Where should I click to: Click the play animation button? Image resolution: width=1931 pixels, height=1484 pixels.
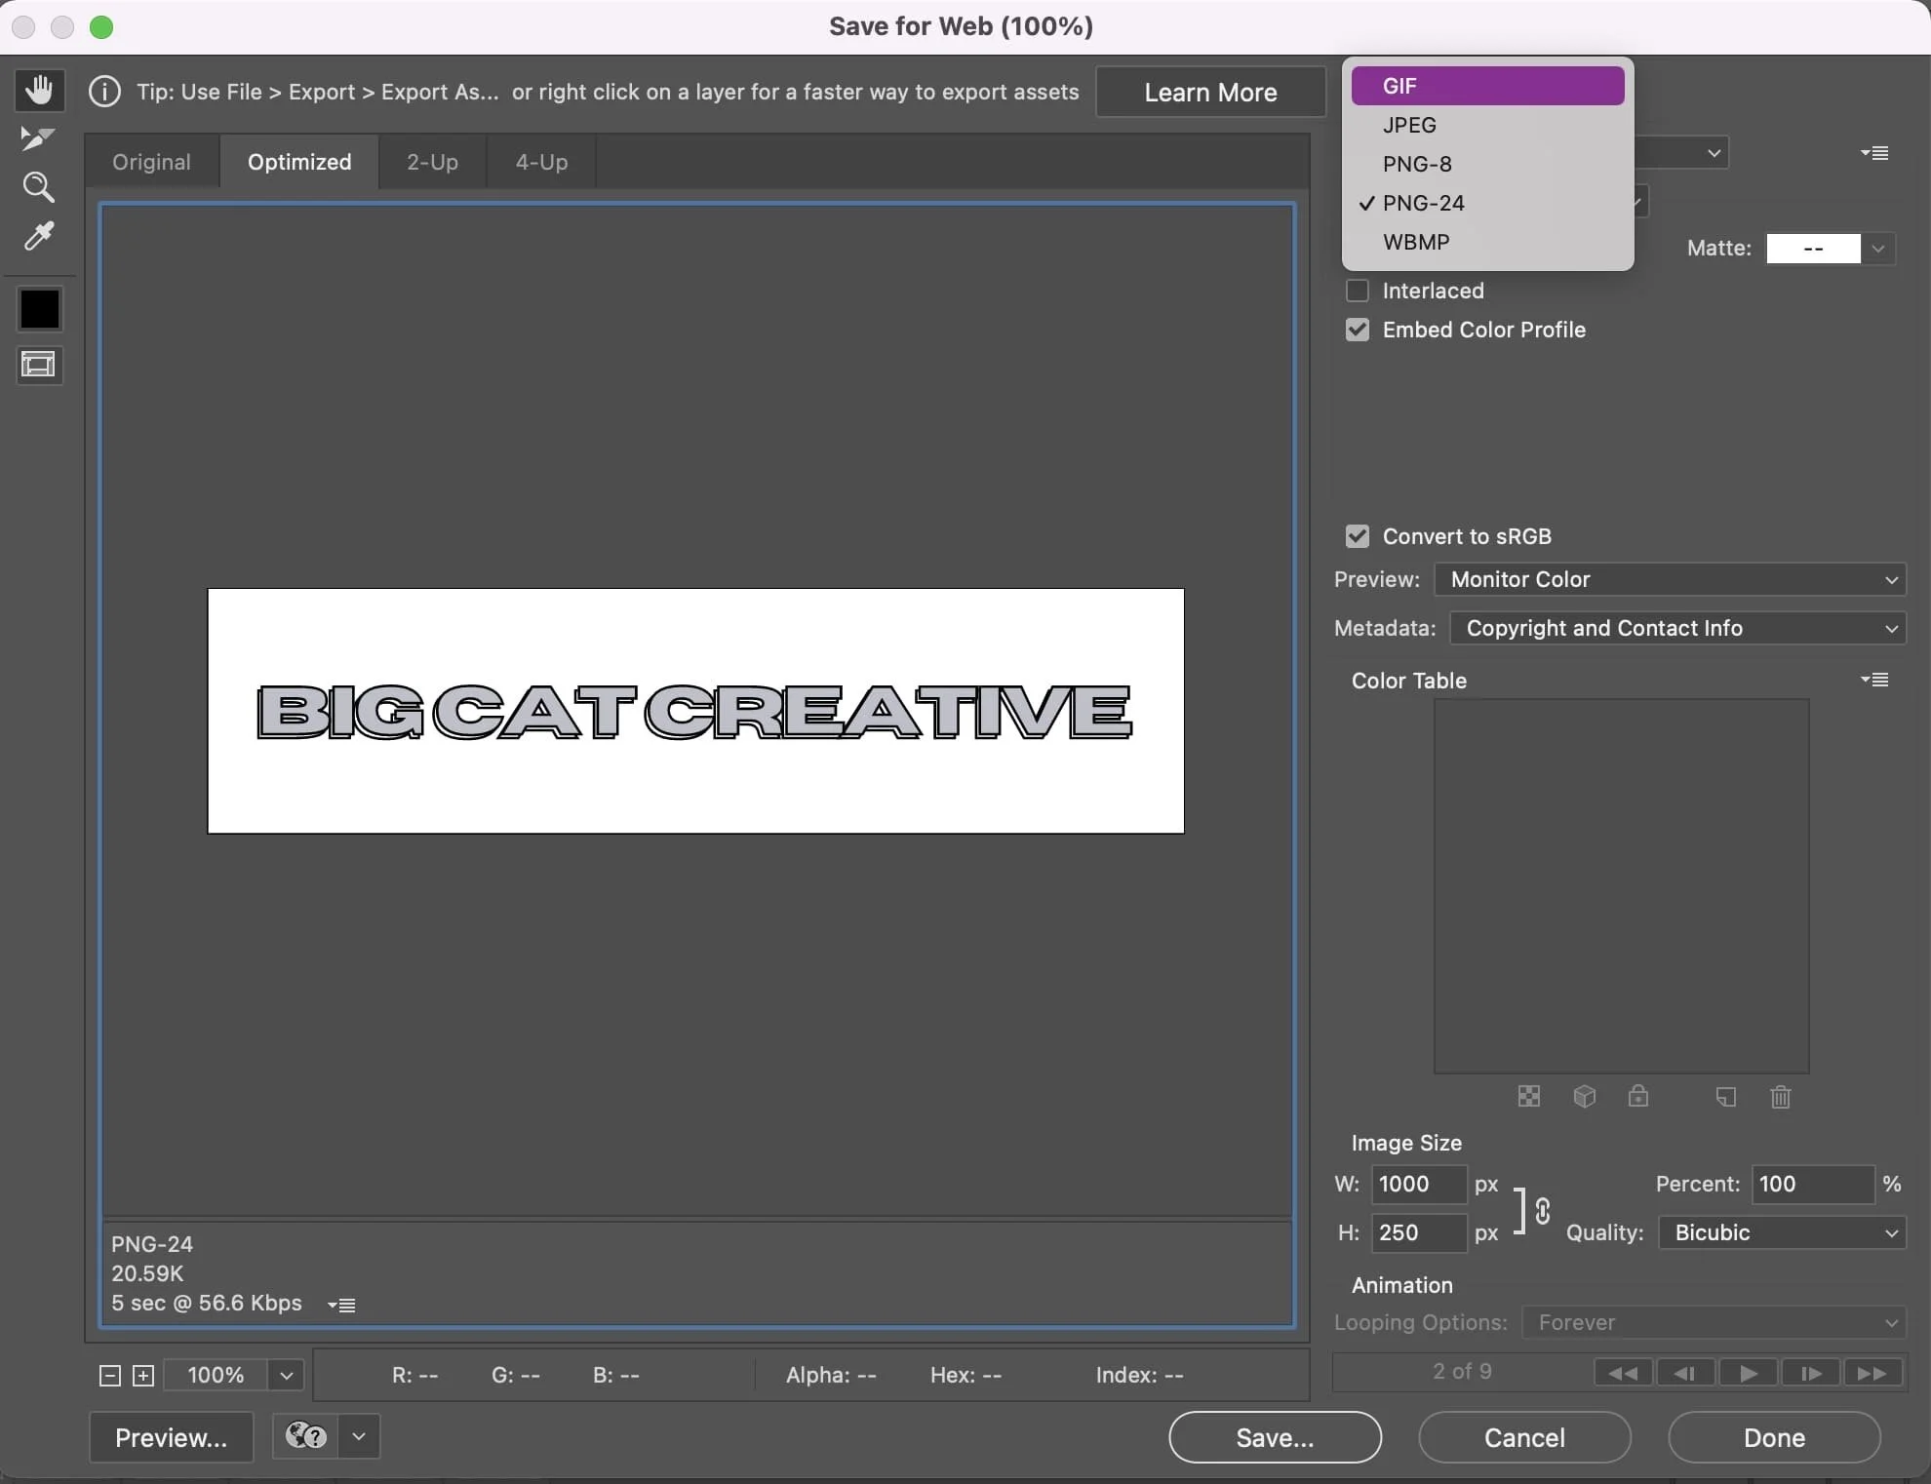pos(1748,1373)
